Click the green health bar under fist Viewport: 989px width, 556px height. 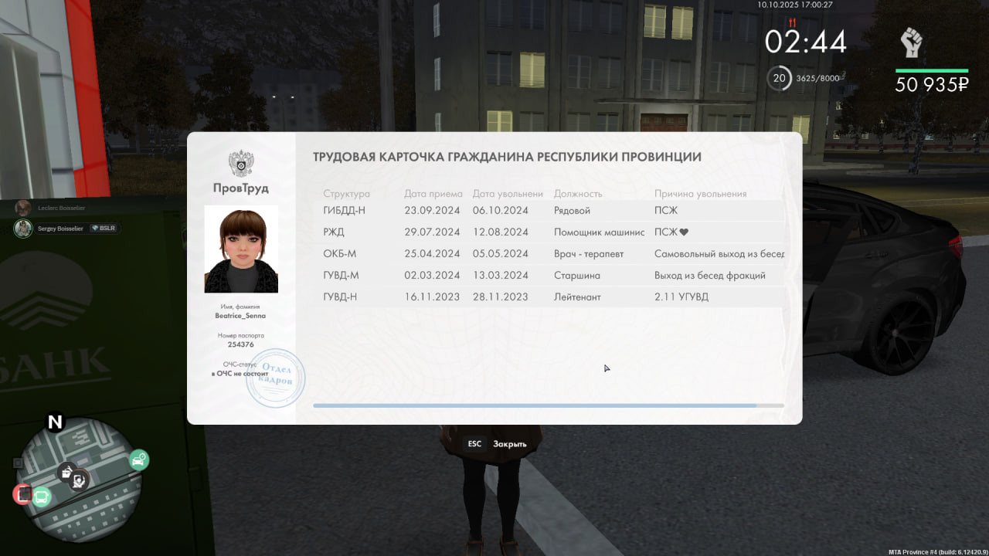point(932,71)
